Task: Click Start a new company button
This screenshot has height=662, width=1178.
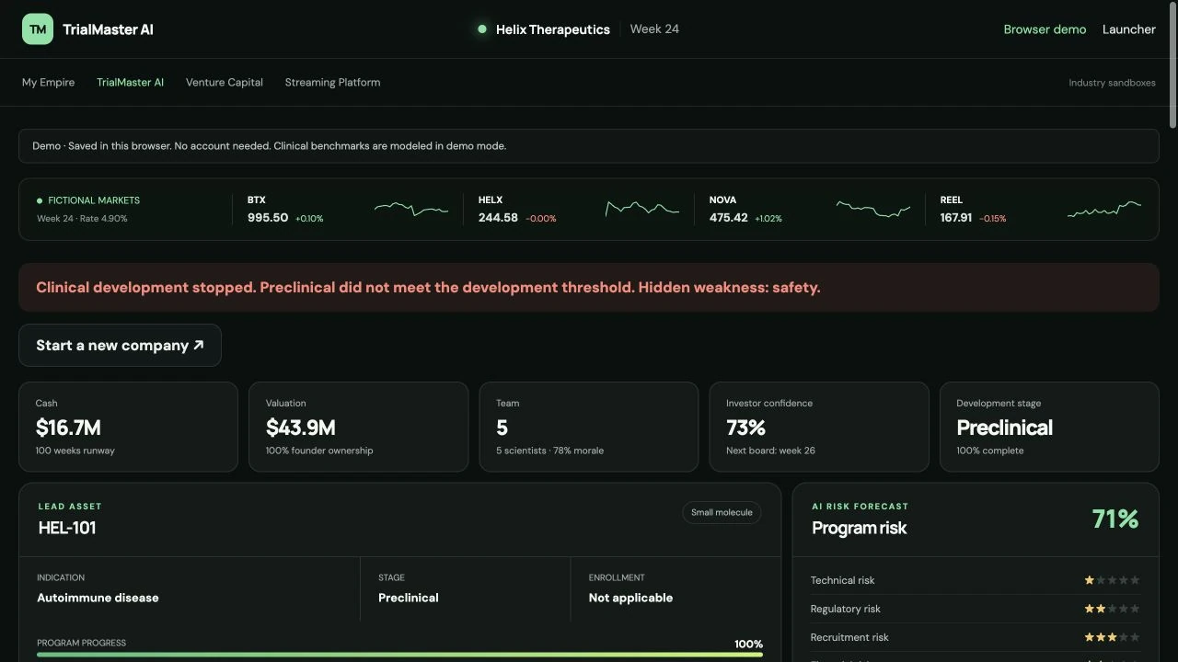Action: pos(120,346)
